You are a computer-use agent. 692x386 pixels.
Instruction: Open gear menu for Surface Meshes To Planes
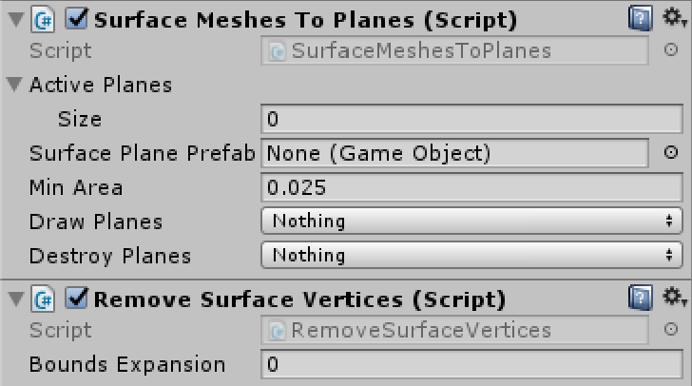676,19
